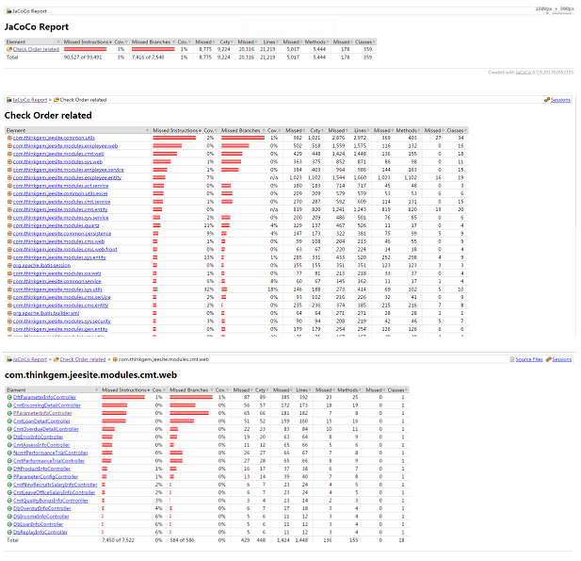Open package com.thinkgem.jeesite.common.utils

tap(54, 138)
